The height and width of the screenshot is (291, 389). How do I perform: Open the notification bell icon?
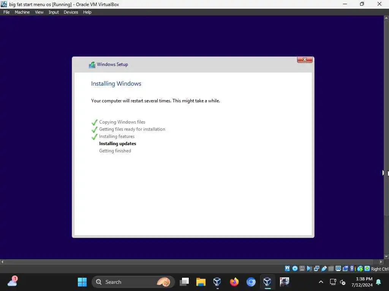379,282
